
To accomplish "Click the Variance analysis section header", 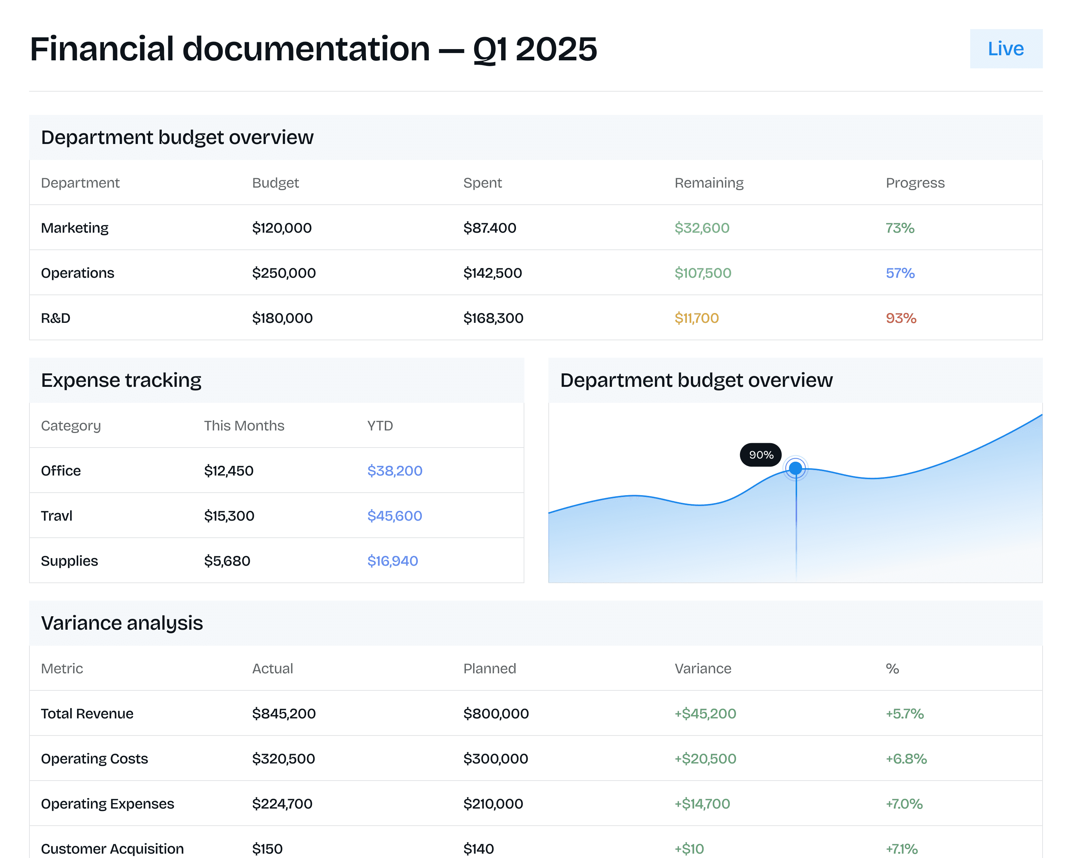I will [122, 624].
